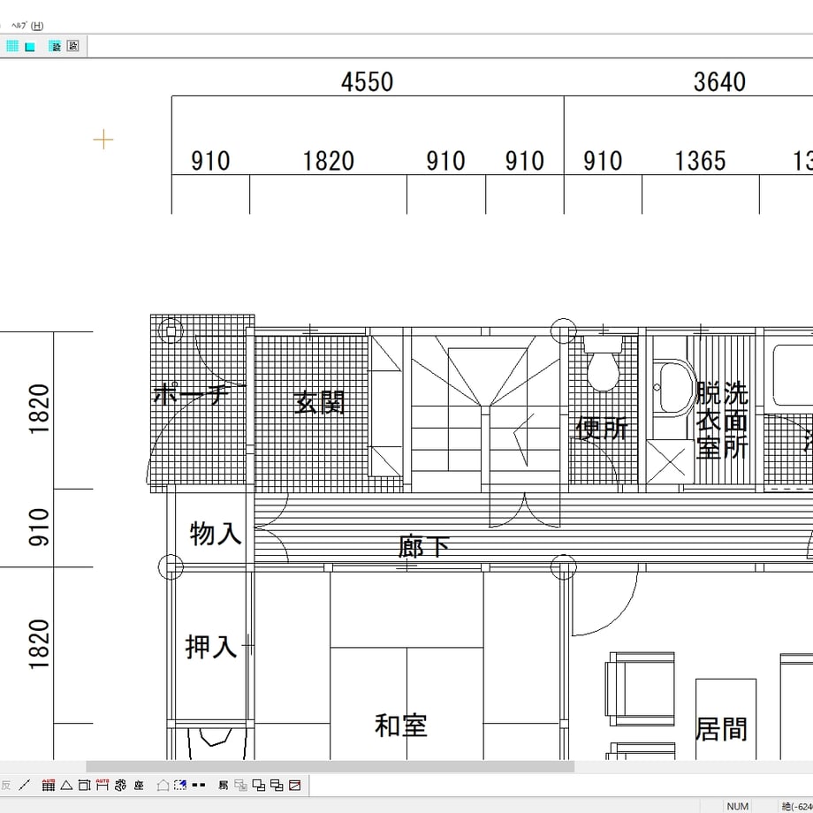
Task: Click the 4550 top dimension label
Action: (x=367, y=82)
